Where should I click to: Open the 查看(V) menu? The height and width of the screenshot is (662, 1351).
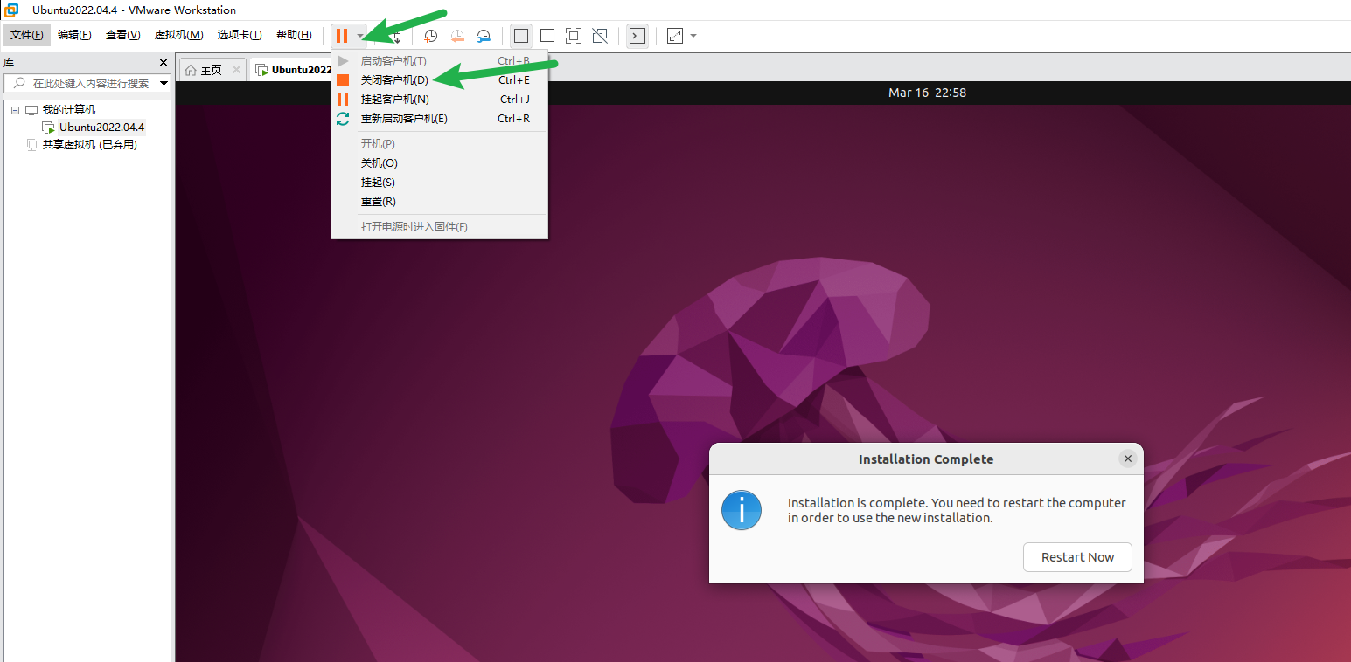coord(122,35)
